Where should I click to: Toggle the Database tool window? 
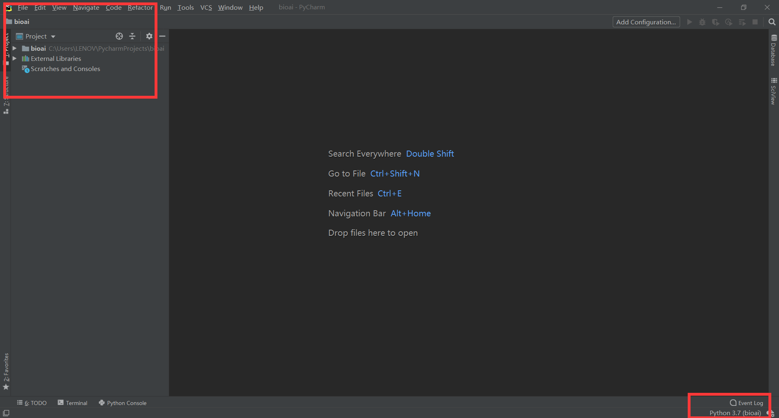tap(774, 50)
